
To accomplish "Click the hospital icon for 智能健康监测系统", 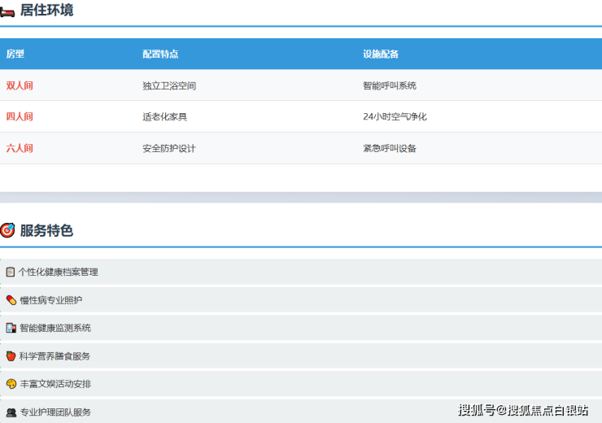I will click(11, 328).
